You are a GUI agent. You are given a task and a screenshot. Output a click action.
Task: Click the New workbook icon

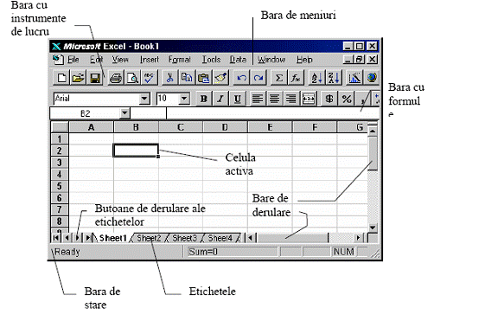coord(61,78)
